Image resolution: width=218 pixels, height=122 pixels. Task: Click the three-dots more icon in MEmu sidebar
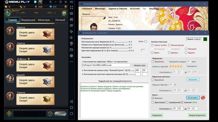[72, 62]
